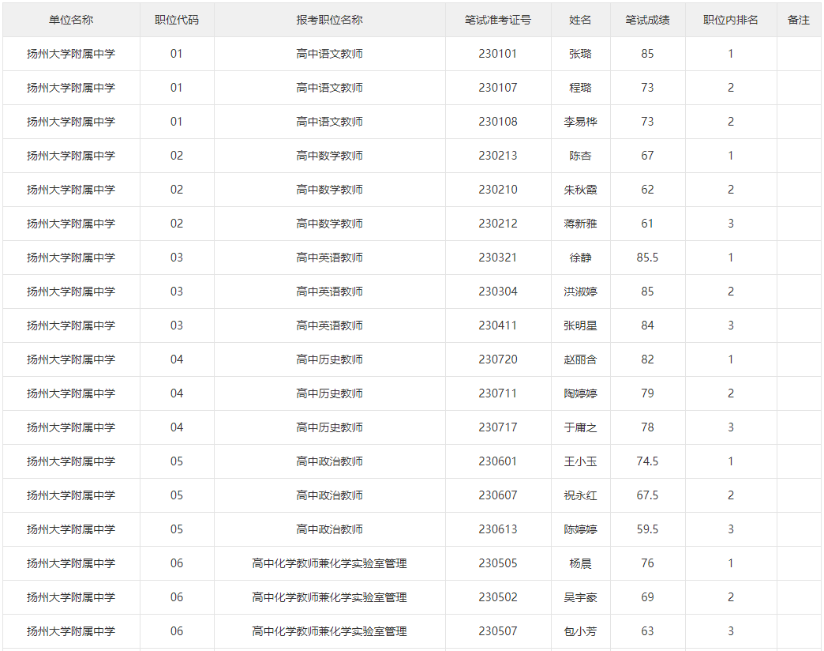Image resolution: width=824 pixels, height=651 pixels.
Task: Select exam number 230107
Action: click(498, 88)
